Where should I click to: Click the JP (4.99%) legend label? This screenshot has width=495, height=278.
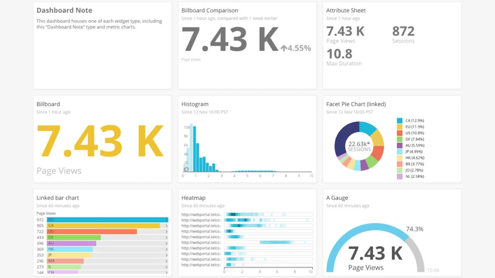click(x=414, y=152)
